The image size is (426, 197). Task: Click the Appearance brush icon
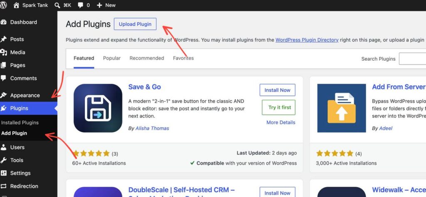(x=3, y=95)
